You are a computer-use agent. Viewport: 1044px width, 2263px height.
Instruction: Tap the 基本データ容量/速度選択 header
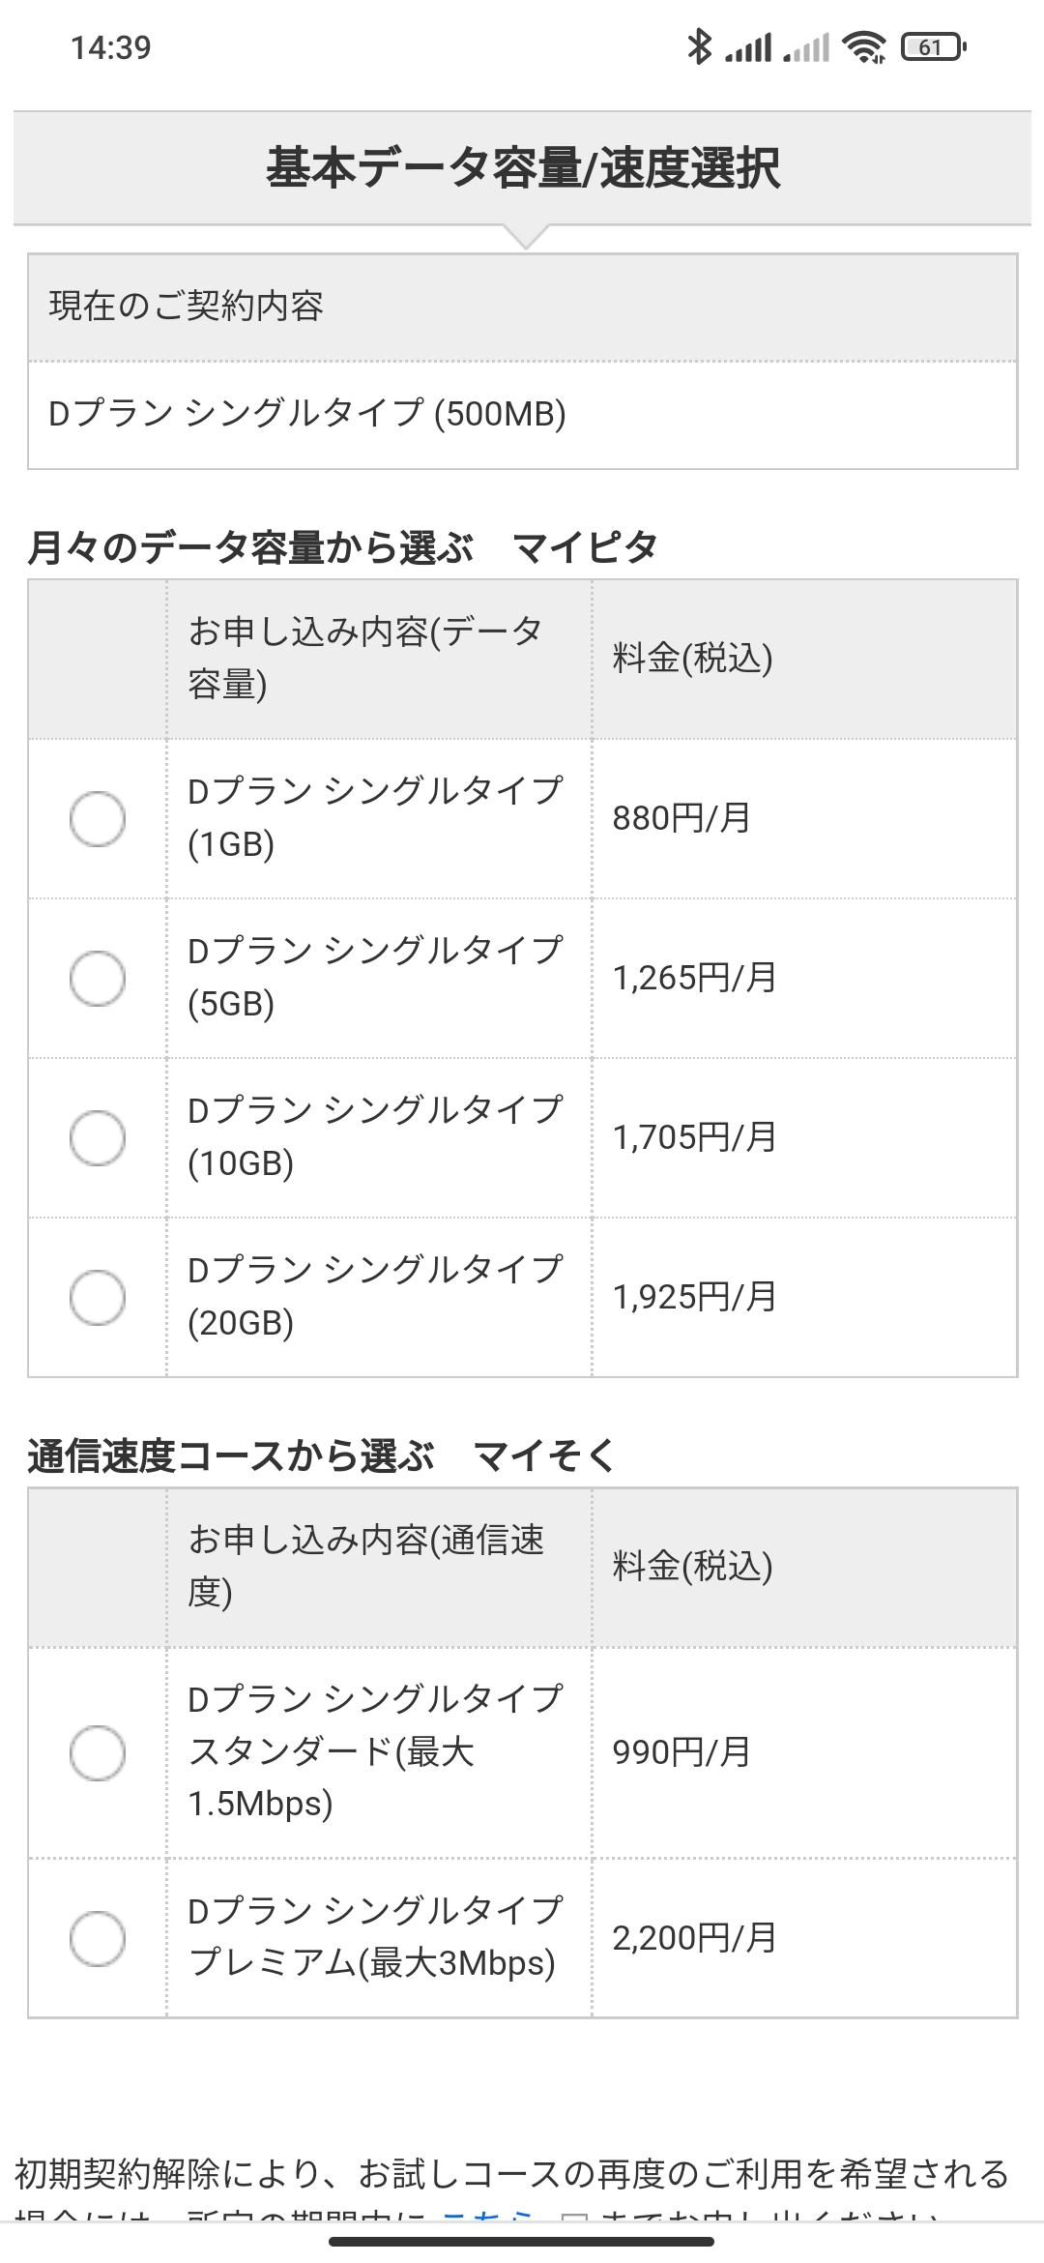click(x=522, y=168)
